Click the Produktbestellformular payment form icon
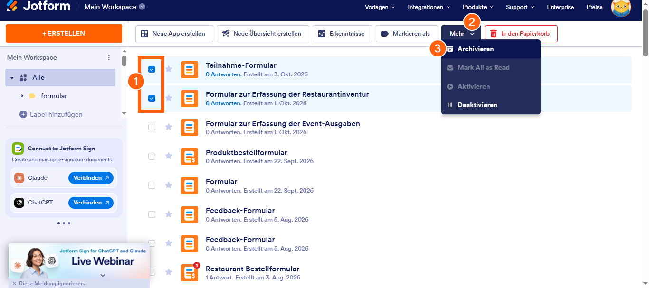 (190, 156)
